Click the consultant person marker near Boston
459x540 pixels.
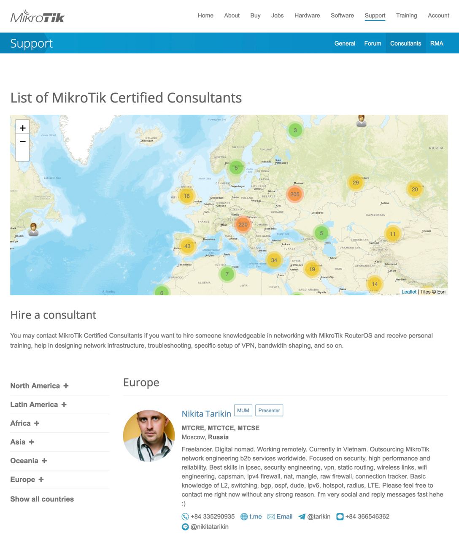click(33, 229)
